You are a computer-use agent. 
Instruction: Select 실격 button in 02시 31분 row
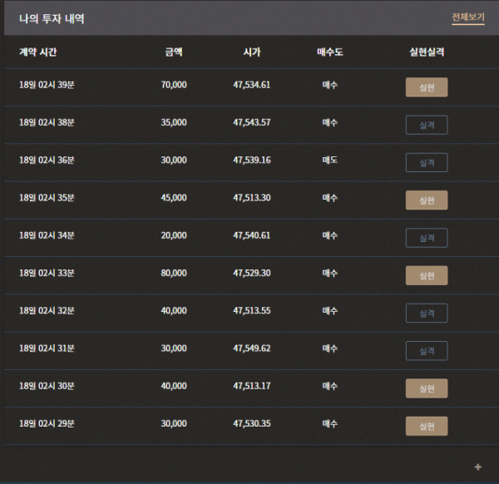click(427, 351)
